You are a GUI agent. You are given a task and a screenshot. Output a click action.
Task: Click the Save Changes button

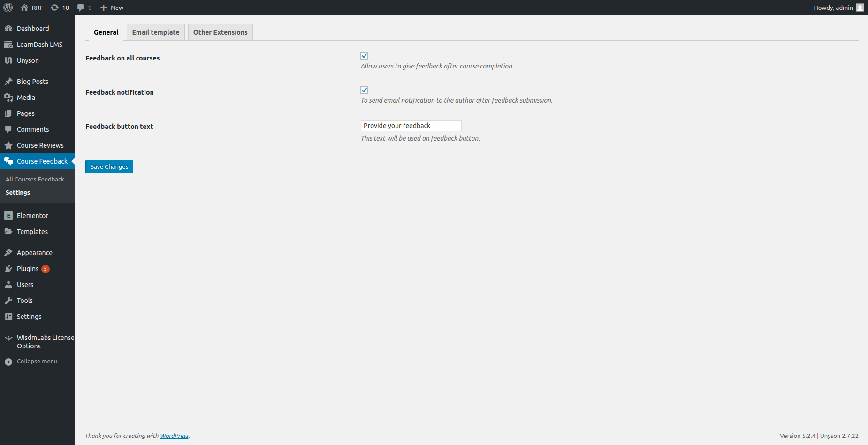click(x=109, y=167)
